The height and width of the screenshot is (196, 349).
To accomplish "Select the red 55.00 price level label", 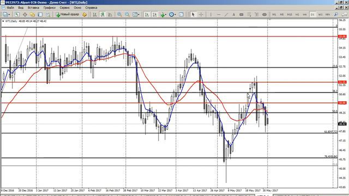I will pyautogui.click(x=342, y=36).
